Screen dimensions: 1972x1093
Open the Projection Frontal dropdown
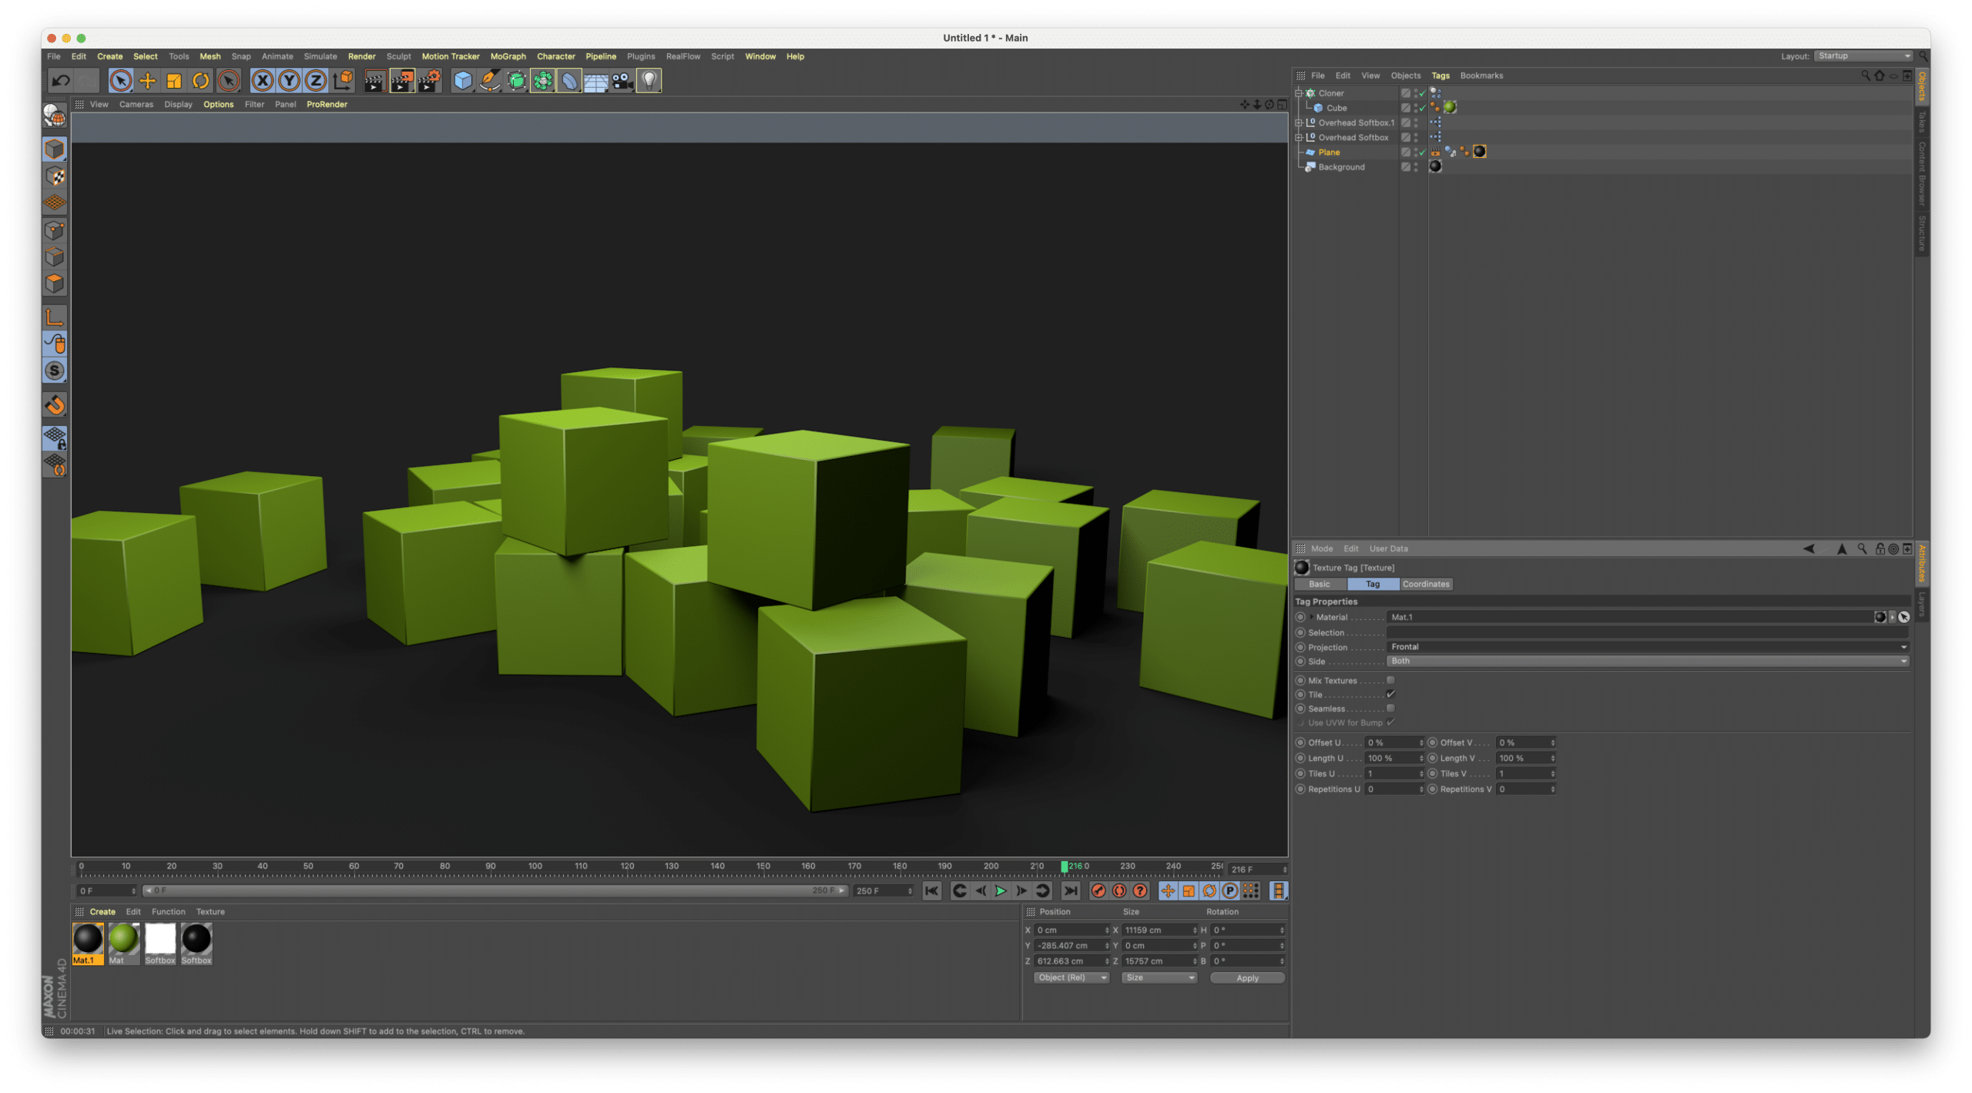(1648, 647)
